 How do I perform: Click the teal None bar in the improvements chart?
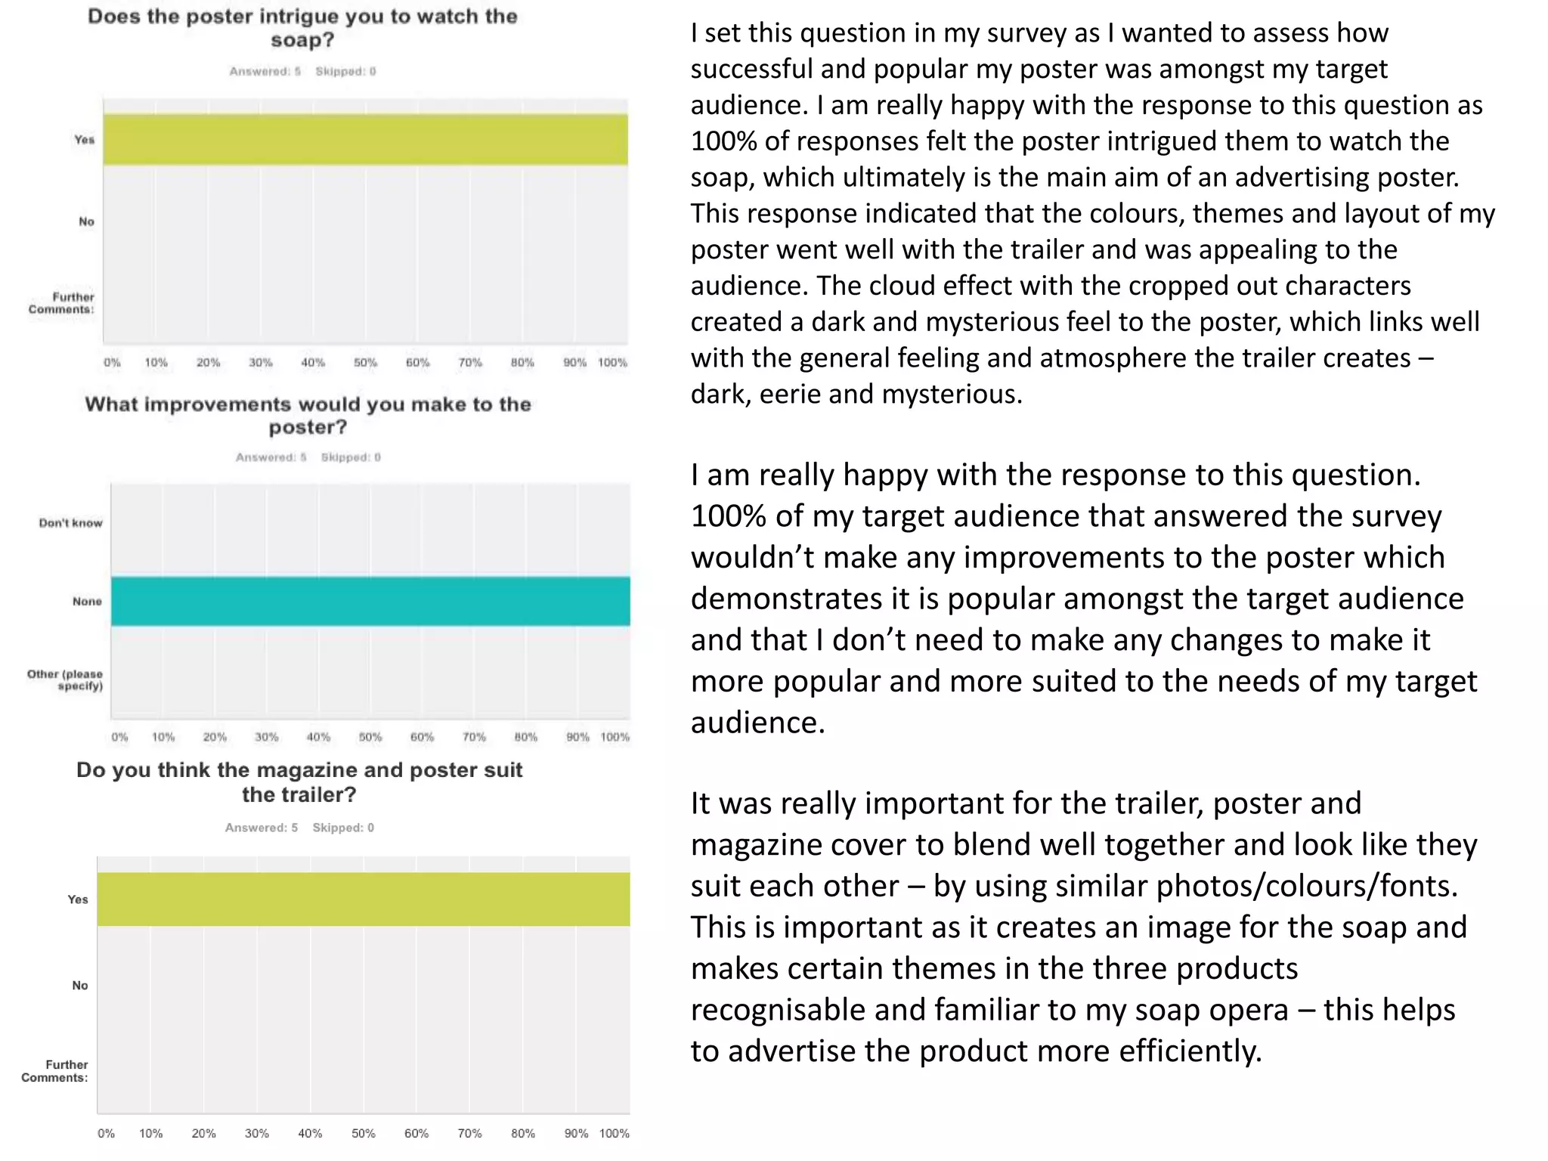pyautogui.click(x=370, y=601)
